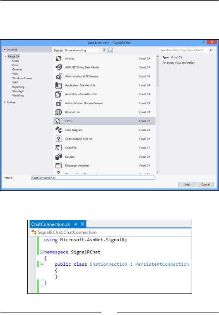Click the search magnifier icon
Viewport: 219px width, 315px height.
[211, 50]
